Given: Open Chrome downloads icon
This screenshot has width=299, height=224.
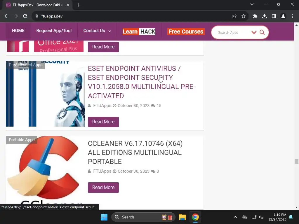Looking at the screenshot, I should click(x=264, y=16).
